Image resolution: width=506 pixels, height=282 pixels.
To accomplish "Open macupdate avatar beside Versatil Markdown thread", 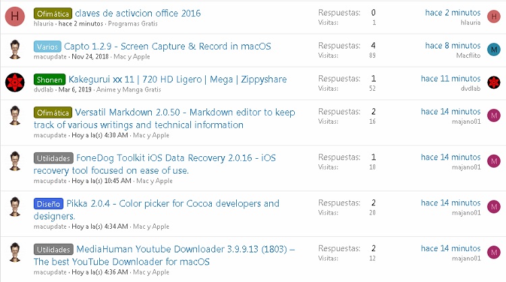I will tap(15, 115).
